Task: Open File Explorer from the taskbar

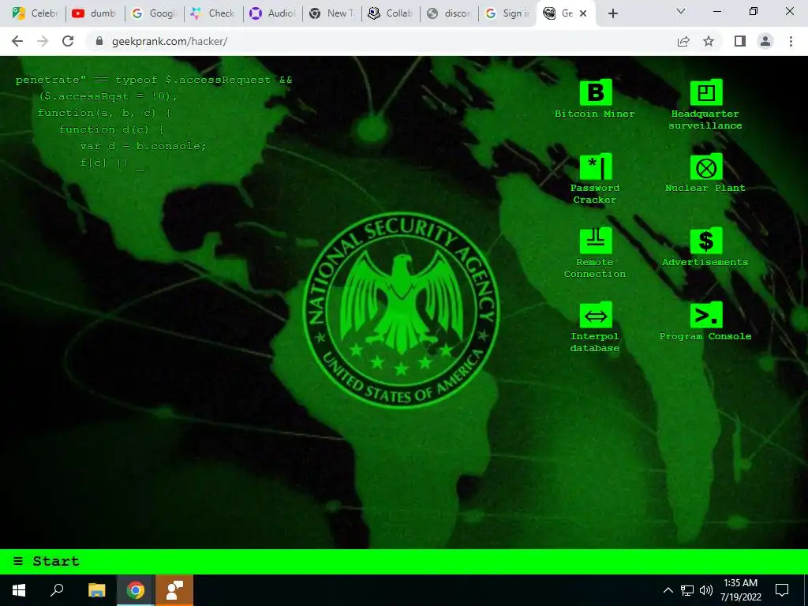Action: pyautogui.click(x=96, y=590)
